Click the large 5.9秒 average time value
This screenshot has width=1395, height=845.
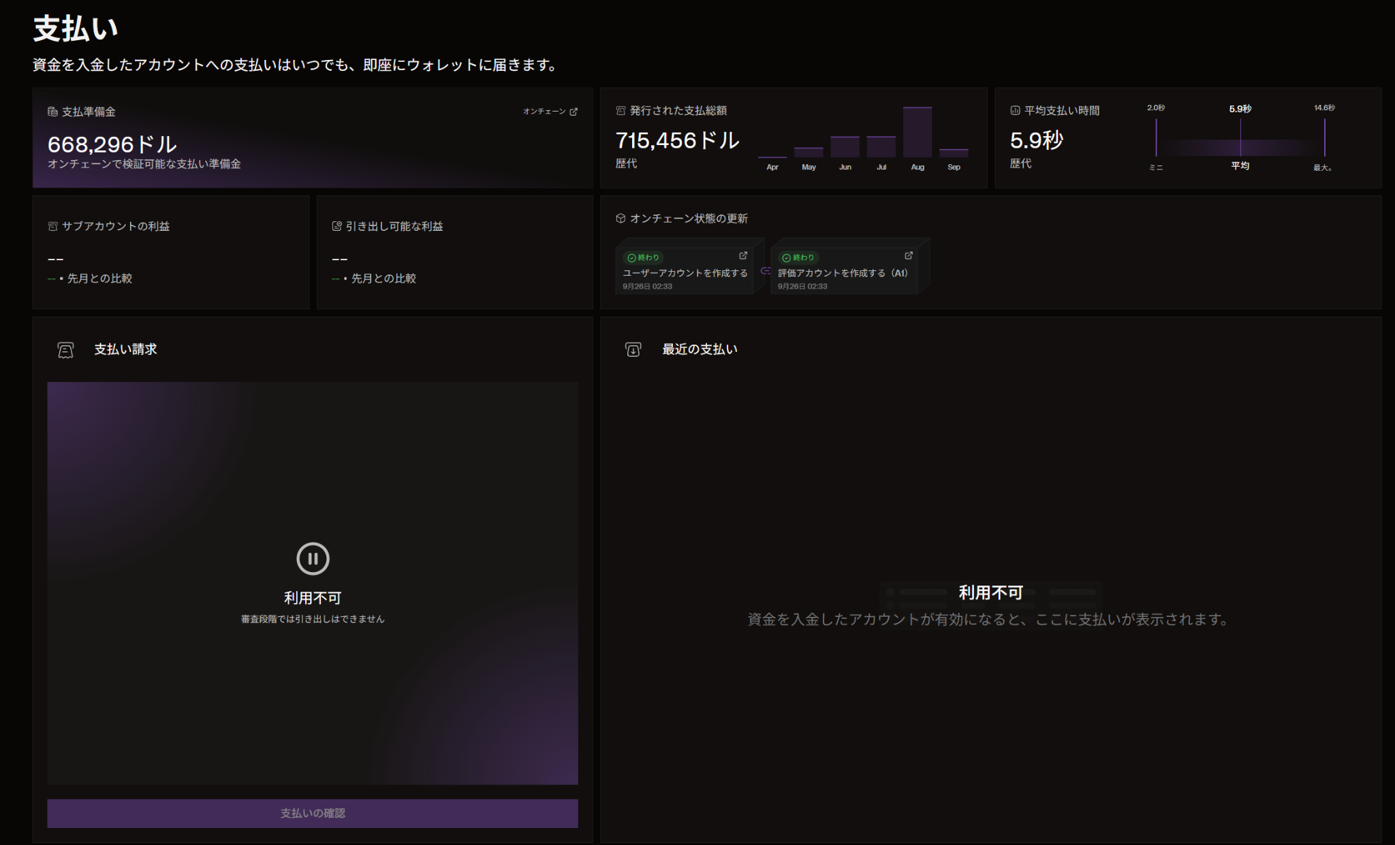point(1037,140)
